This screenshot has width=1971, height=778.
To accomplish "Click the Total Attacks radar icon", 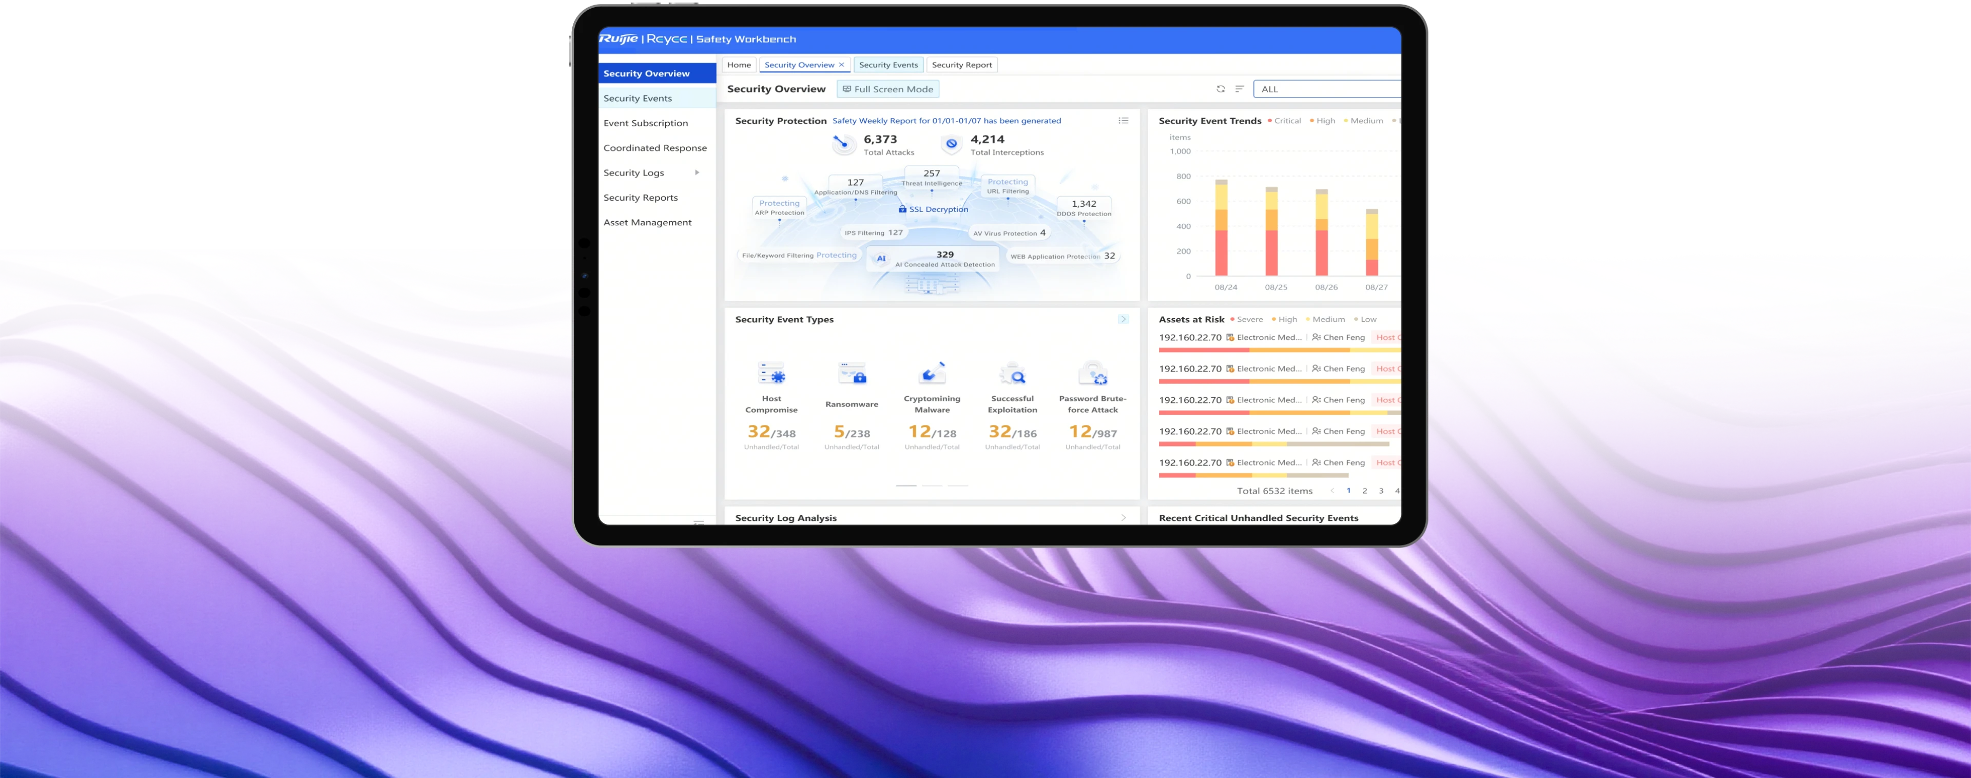I will point(843,144).
